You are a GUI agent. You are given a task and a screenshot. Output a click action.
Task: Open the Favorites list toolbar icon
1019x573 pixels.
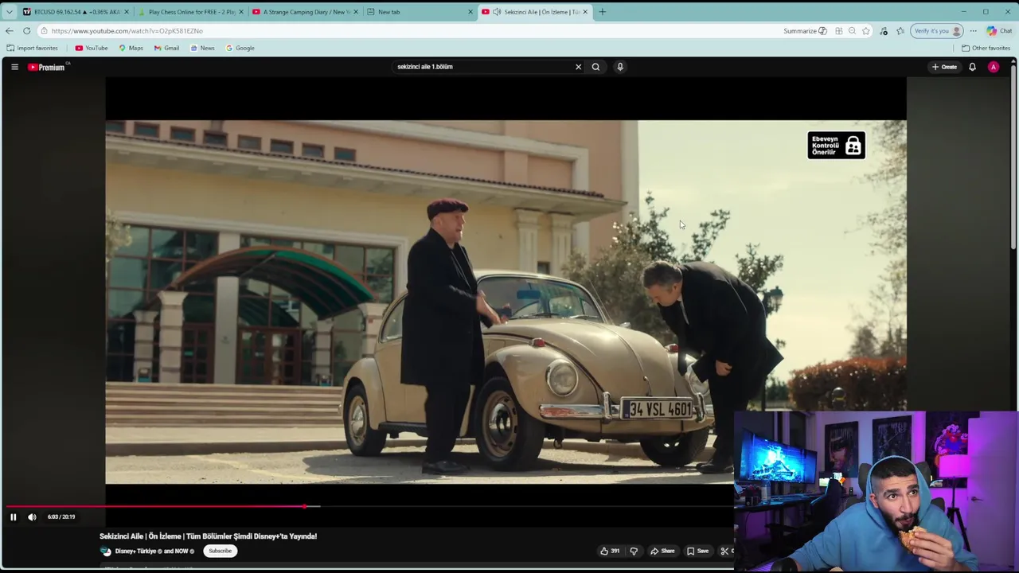tap(900, 31)
